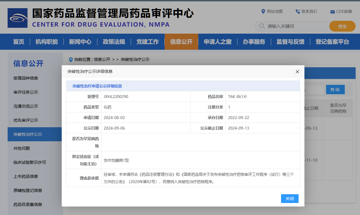Click the dialog title 突破性治疗公示详细信息
Screen dimensions: 360x215
click(x=90, y=71)
